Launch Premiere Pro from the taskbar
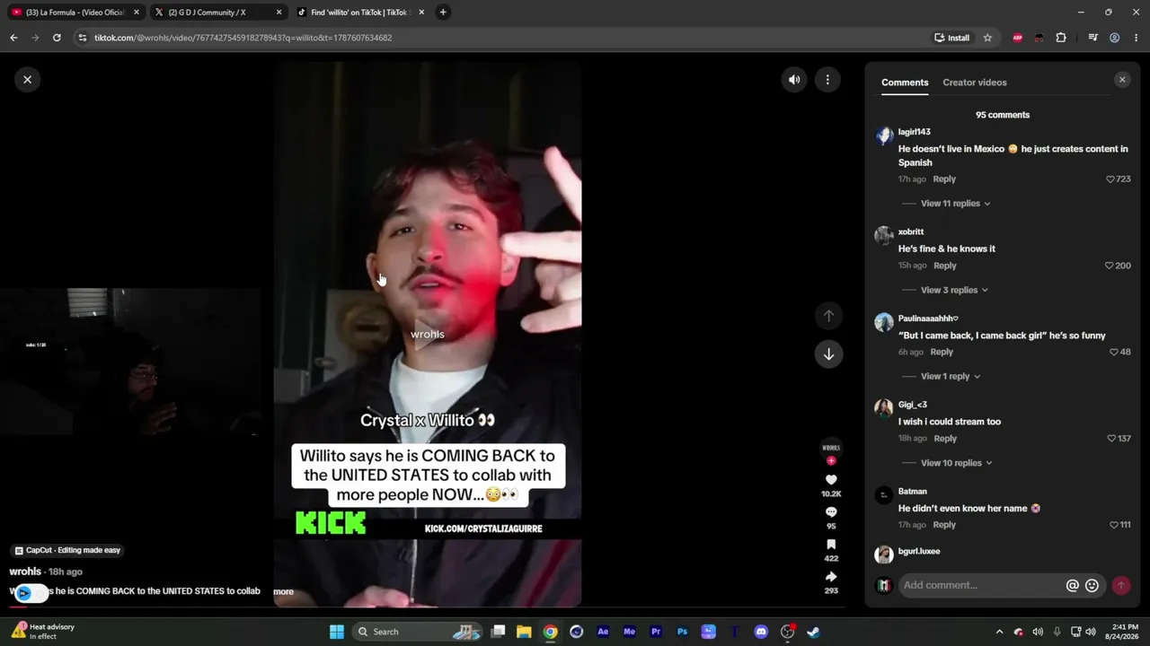1150x646 pixels. pos(656,632)
